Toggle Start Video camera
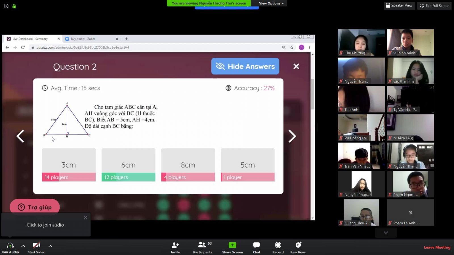Image resolution: width=454 pixels, height=255 pixels. (x=36, y=245)
